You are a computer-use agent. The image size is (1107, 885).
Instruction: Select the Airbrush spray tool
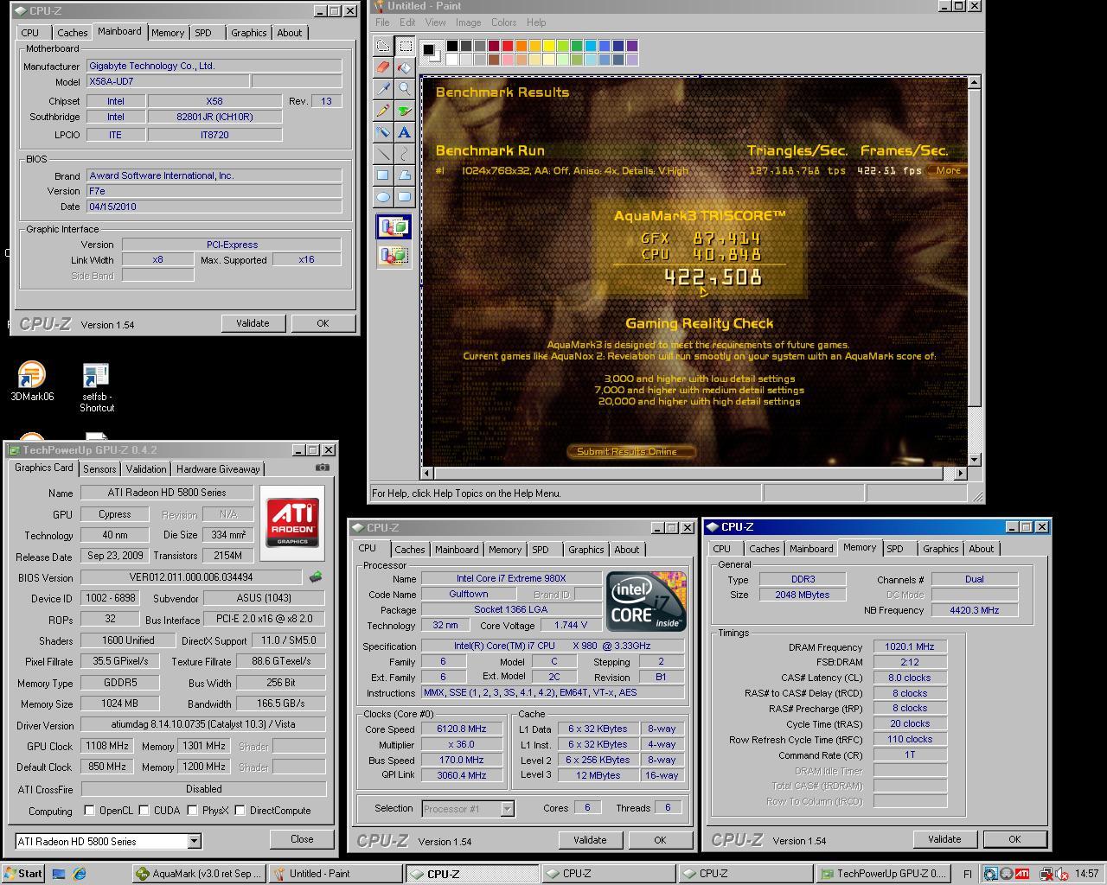pos(383,132)
